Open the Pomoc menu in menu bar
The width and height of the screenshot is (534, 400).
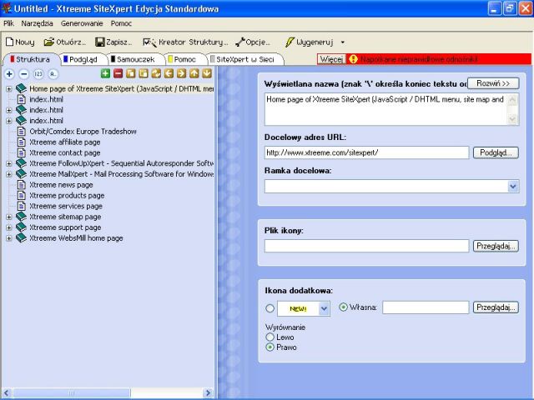(x=121, y=23)
